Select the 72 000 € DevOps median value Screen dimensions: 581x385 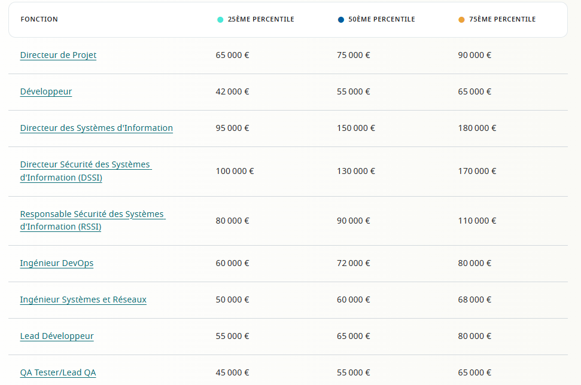point(354,263)
